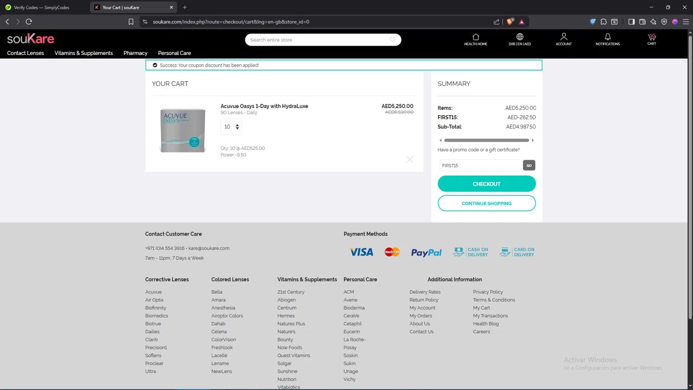
Task: Select the Your Cart | souKare tab
Action: point(134,7)
